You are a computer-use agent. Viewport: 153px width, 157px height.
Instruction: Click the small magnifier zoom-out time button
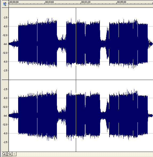pos(10,154)
